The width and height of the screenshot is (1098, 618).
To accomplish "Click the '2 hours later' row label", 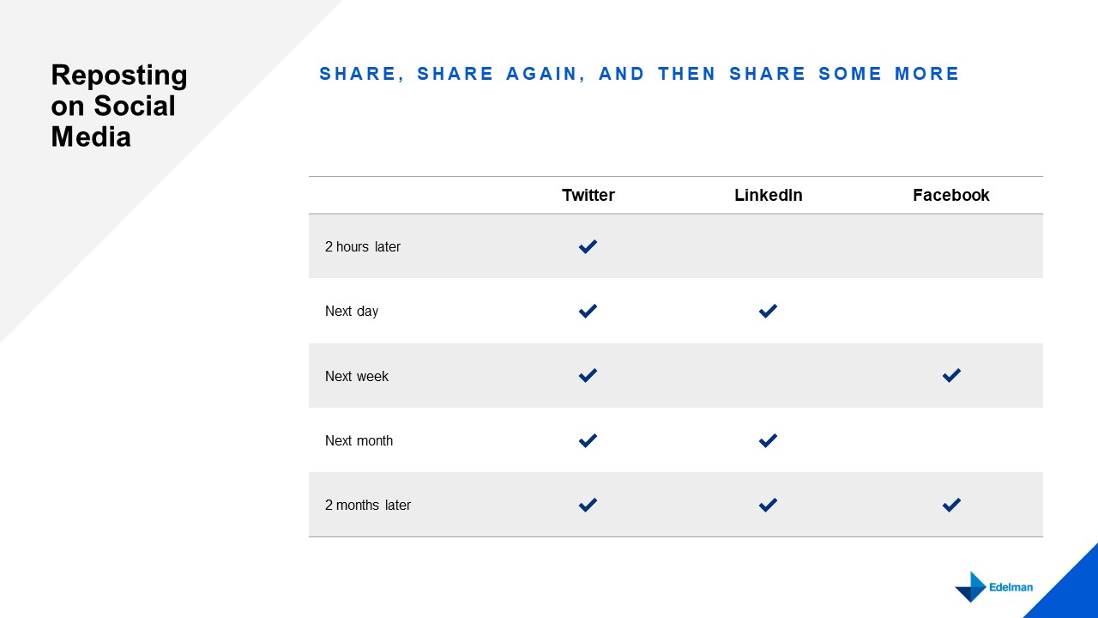I will [x=363, y=247].
